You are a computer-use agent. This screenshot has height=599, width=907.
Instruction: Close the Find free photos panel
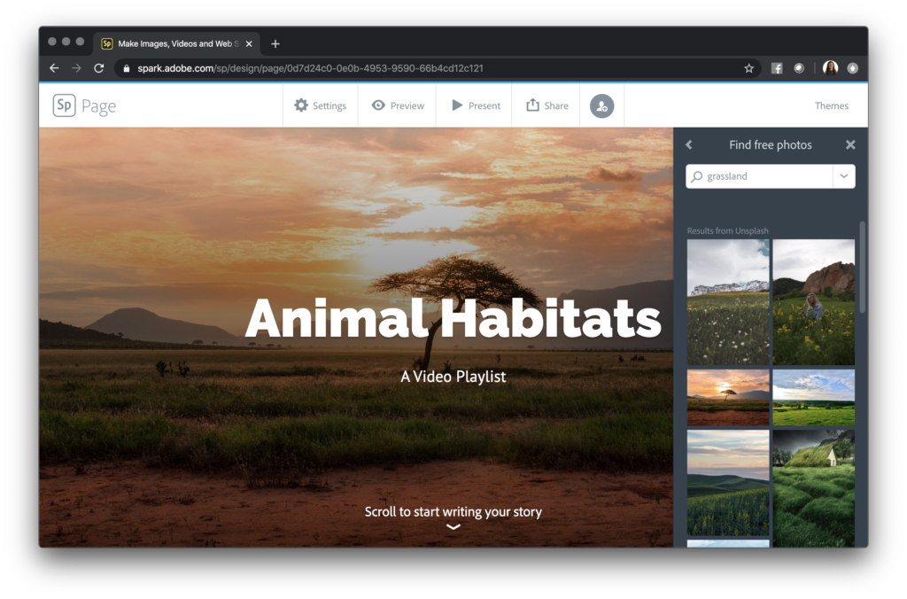[850, 144]
